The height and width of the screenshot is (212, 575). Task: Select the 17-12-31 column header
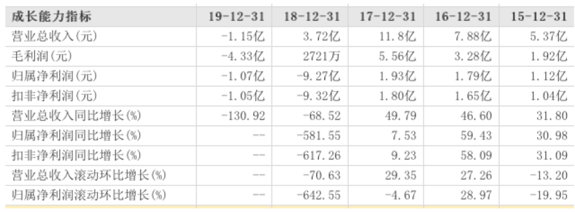point(387,17)
